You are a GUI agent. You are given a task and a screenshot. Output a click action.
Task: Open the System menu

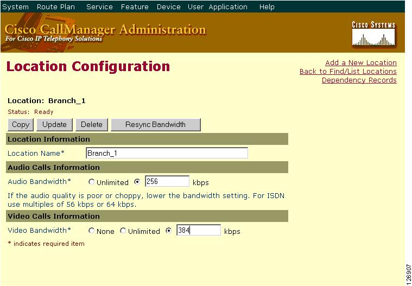(x=15, y=7)
